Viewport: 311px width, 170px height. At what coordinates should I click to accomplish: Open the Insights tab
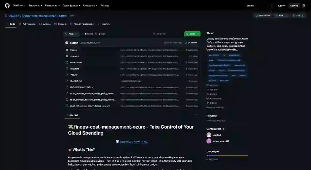coord(104,24)
